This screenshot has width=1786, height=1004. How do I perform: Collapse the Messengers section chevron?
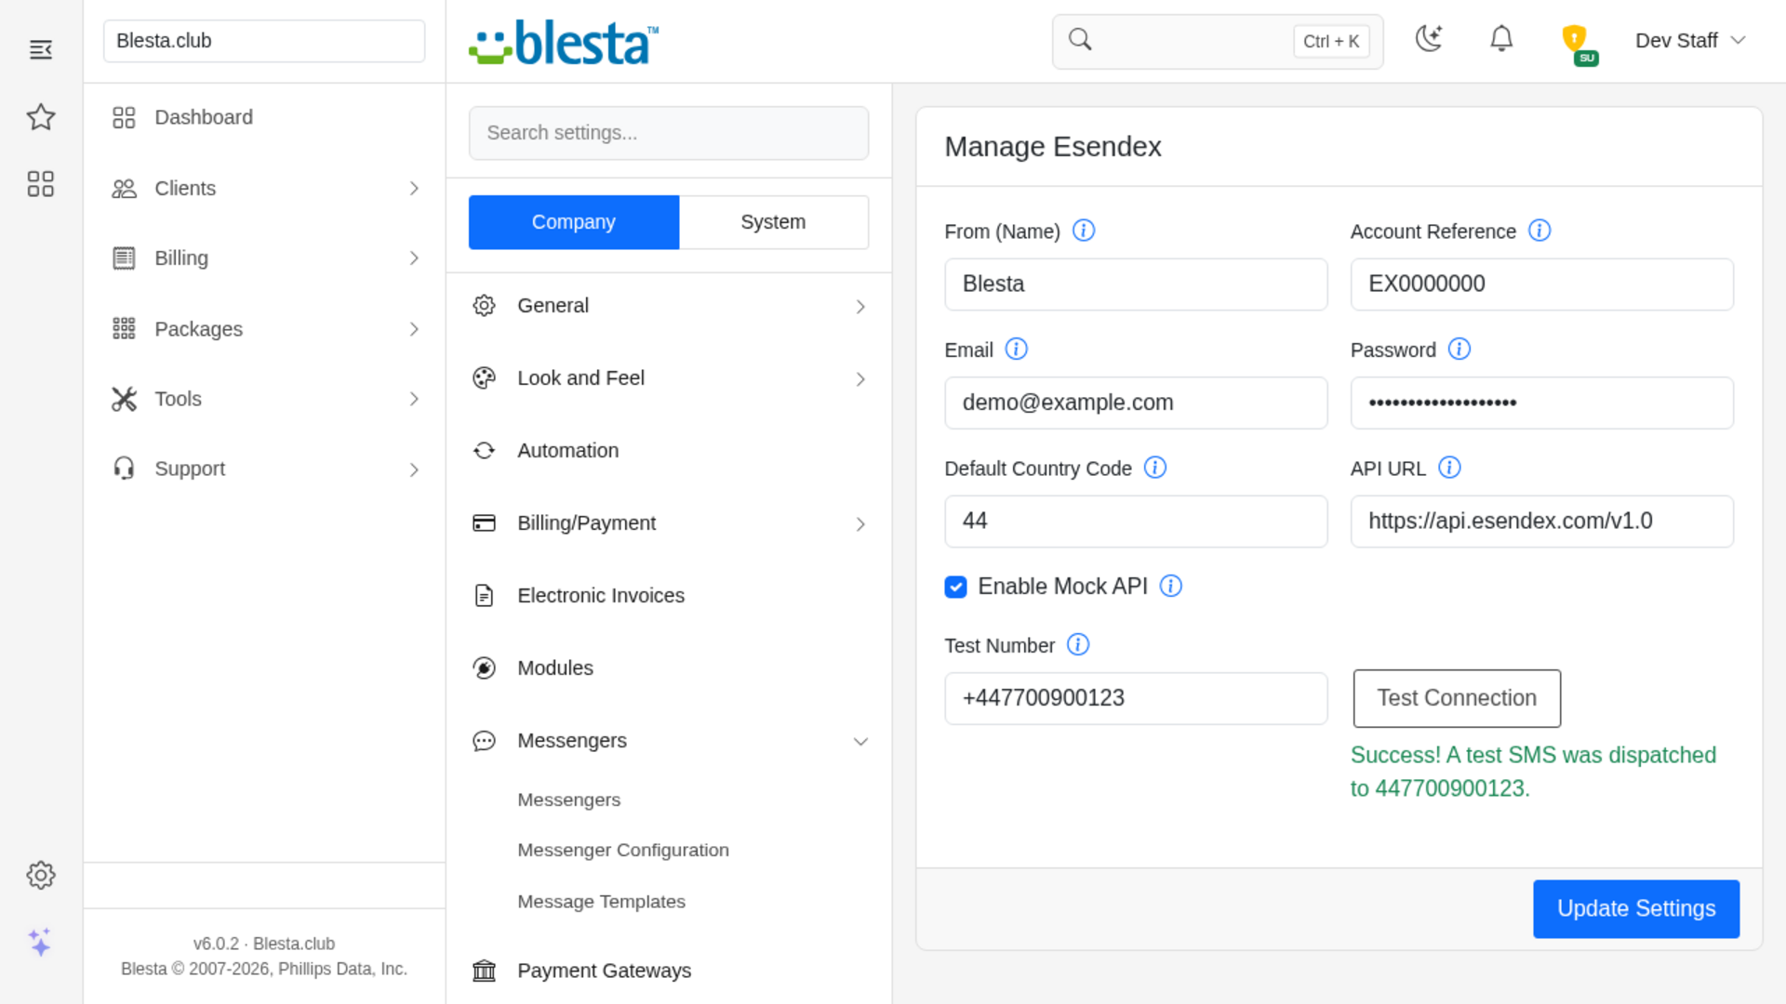coord(860,742)
